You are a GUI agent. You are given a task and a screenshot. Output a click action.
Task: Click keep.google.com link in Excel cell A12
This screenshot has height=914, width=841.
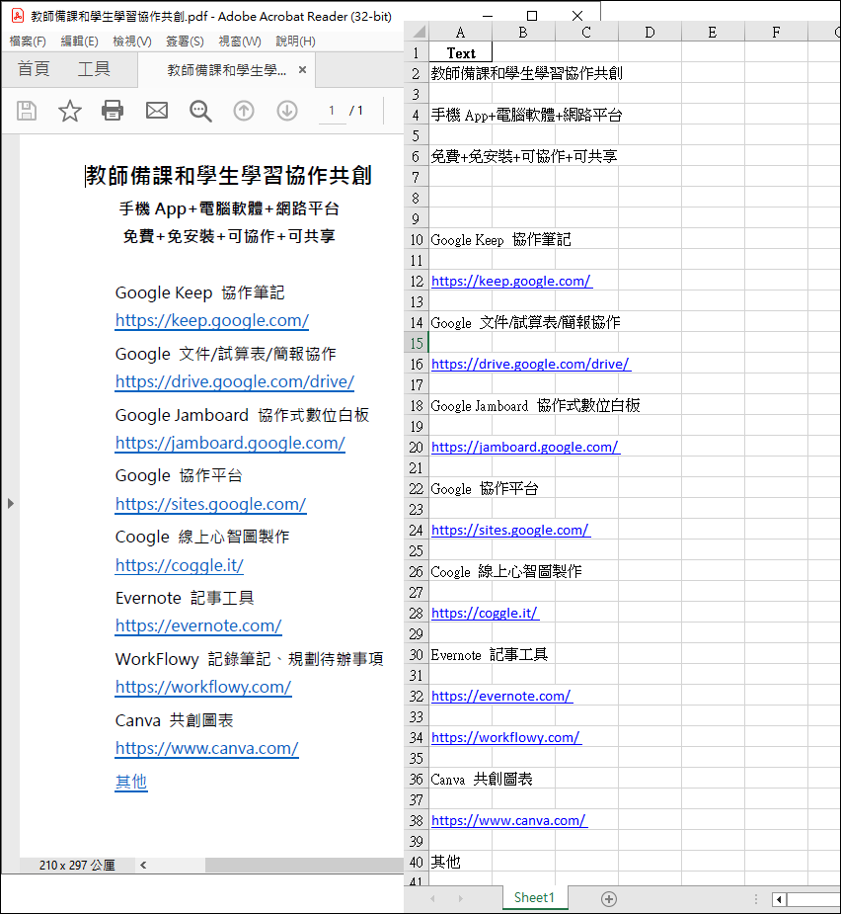tap(511, 281)
